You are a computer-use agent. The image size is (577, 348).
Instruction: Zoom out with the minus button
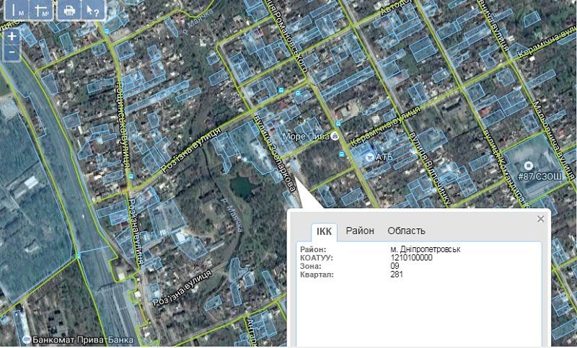pos(12,52)
